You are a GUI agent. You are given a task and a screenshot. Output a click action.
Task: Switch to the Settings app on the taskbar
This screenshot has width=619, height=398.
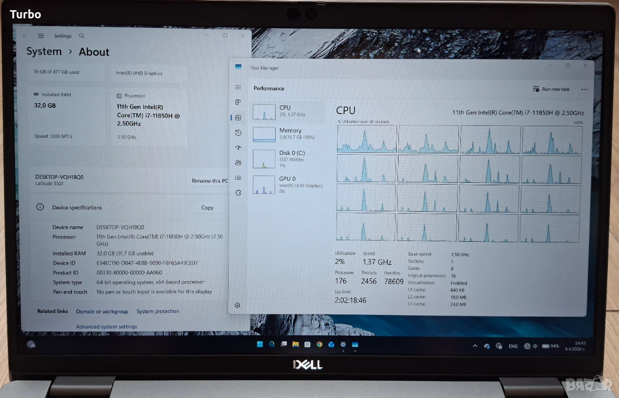coord(343,344)
